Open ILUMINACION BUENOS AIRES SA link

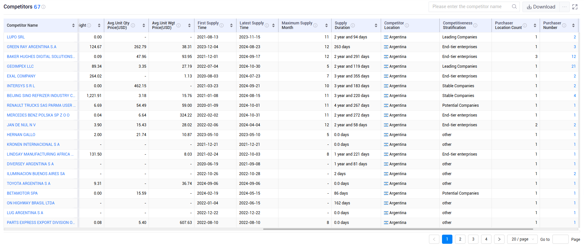tap(36, 174)
